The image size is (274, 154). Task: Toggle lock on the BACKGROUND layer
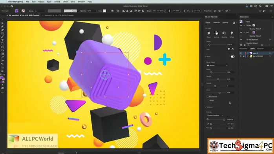(x=244, y=56)
